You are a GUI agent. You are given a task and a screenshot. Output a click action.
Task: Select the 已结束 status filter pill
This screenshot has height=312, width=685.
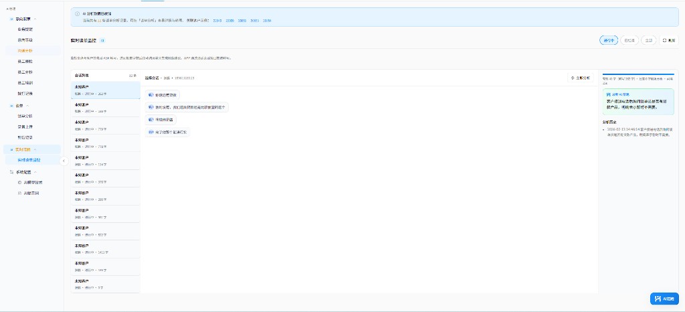(629, 40)
